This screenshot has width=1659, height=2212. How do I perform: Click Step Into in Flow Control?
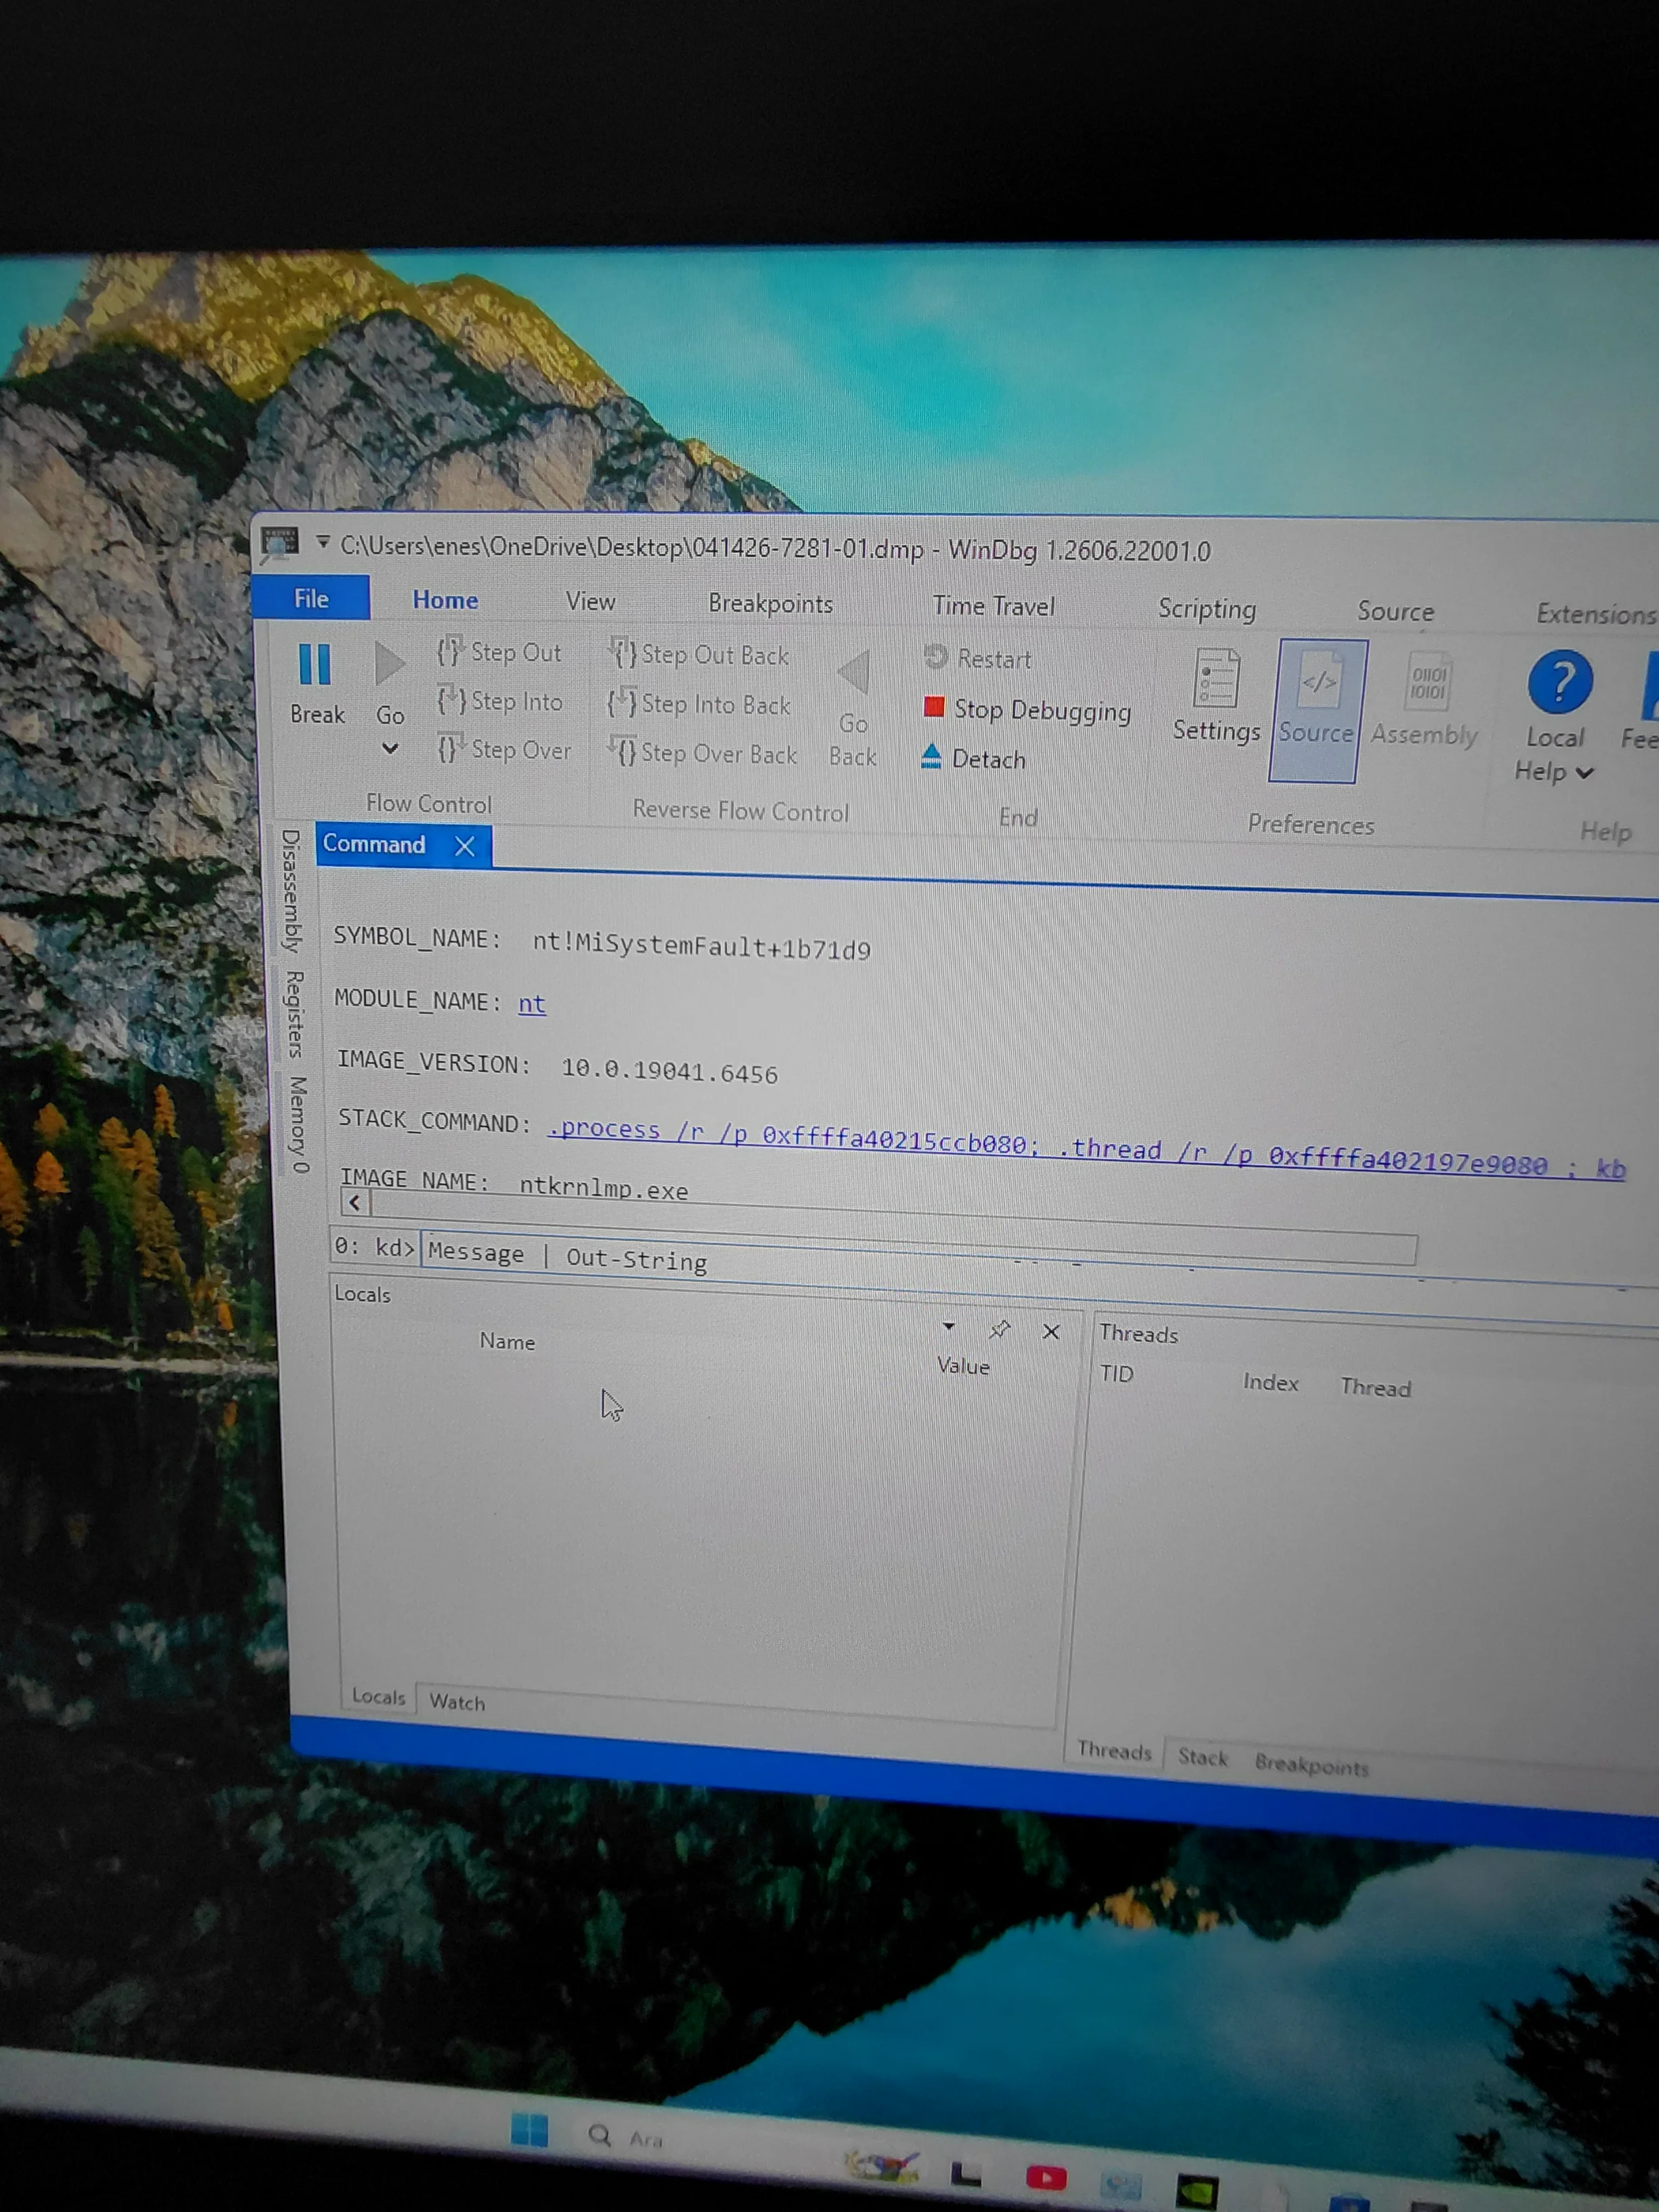click(500, 701)
